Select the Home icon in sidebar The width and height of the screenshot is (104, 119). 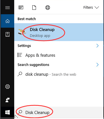point(8,21)
